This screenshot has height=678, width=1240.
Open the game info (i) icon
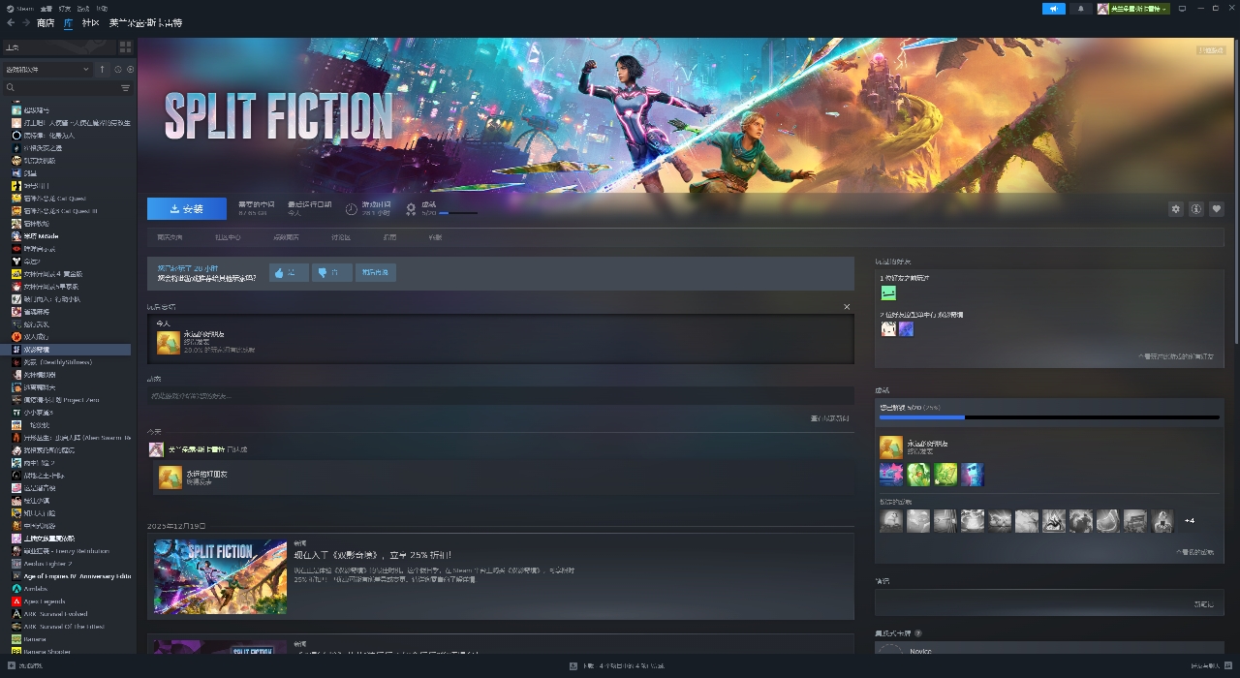tap(1196, 208)
